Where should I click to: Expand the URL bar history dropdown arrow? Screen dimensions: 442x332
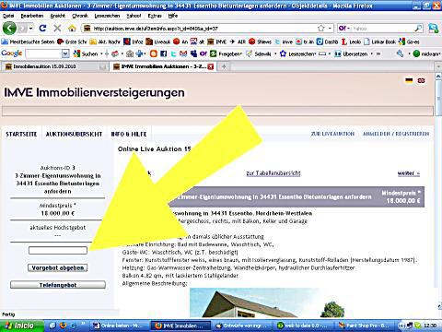(330, 29)
